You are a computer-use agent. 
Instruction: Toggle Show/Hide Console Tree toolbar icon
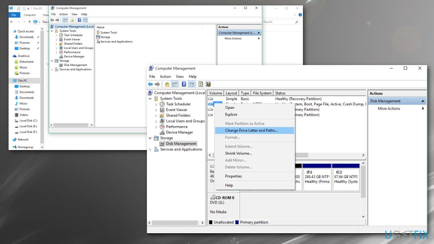[x=175, y=84]
